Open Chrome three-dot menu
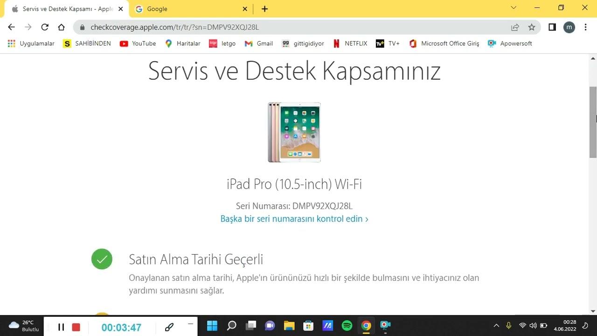Image resolution: width=597 pixels, height=336 pixels. click(585, 27)
